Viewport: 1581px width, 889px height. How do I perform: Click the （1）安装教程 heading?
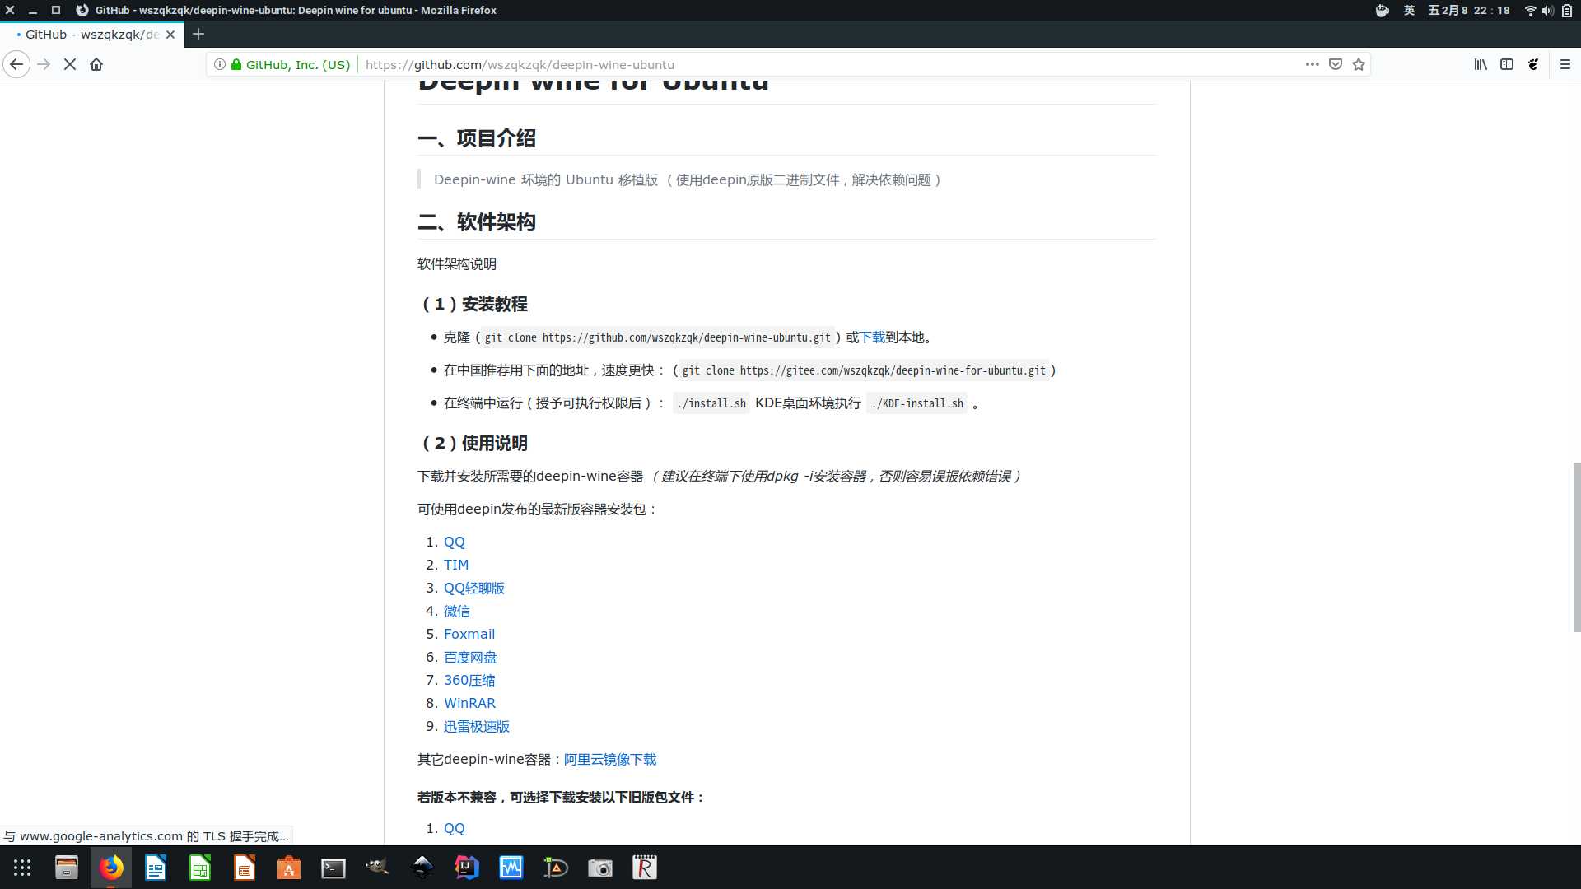[x=473, y=305]
